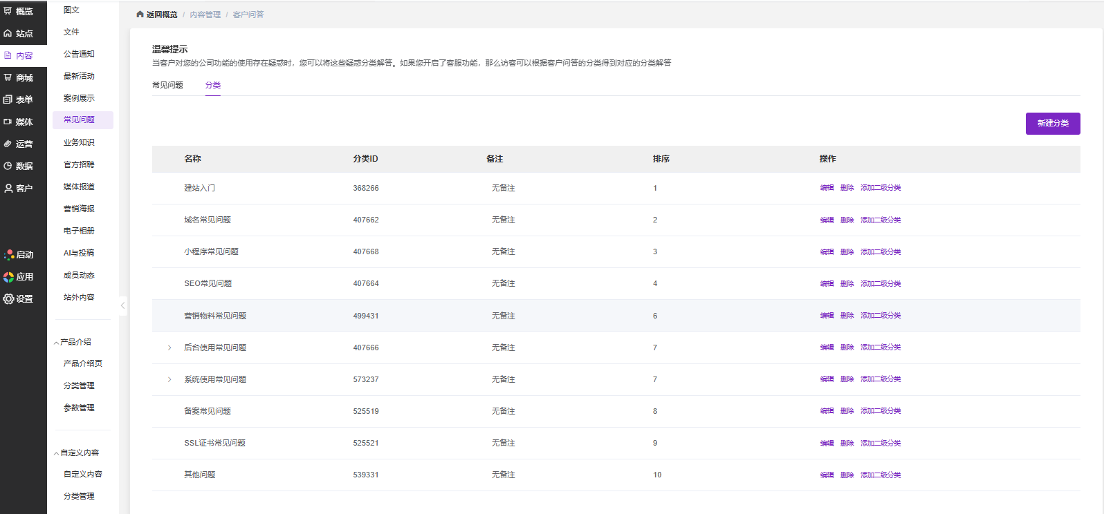The width and height of the screenshot is (1104, 514).
Task: Select the 分类 tab
Action: pos(213,85)
